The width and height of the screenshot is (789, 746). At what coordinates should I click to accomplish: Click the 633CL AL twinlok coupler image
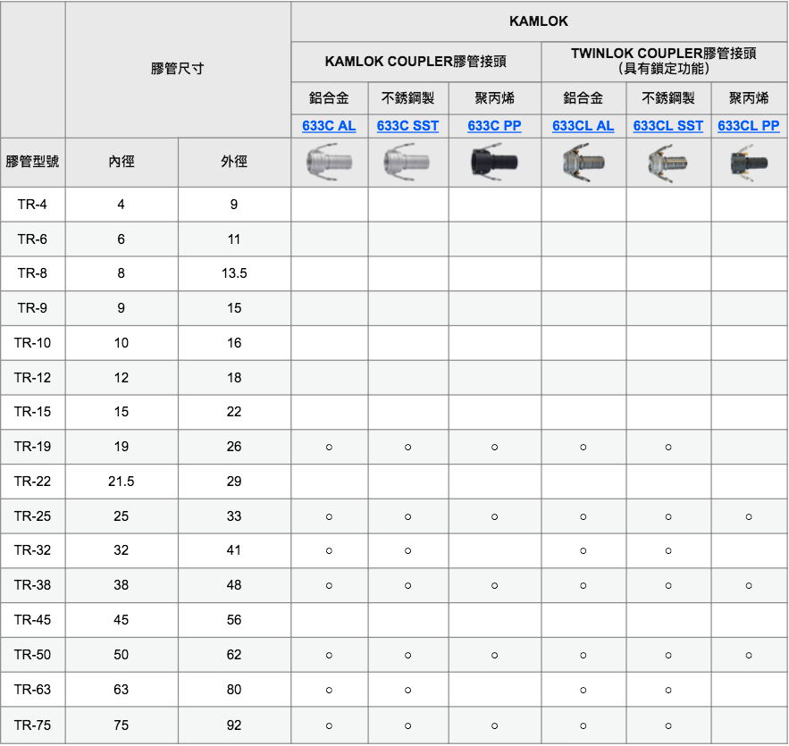(583, 162)
